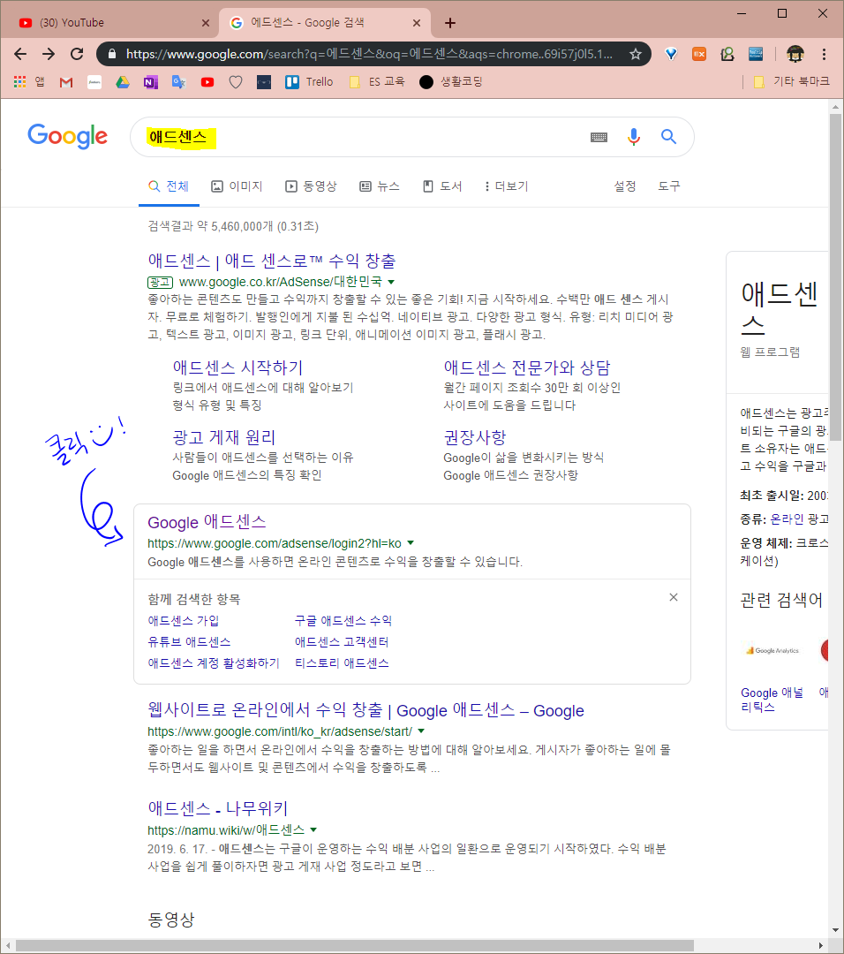Reload the page with the refresh icon
This screenshot has height=954, width=844.
click(77, 54)
